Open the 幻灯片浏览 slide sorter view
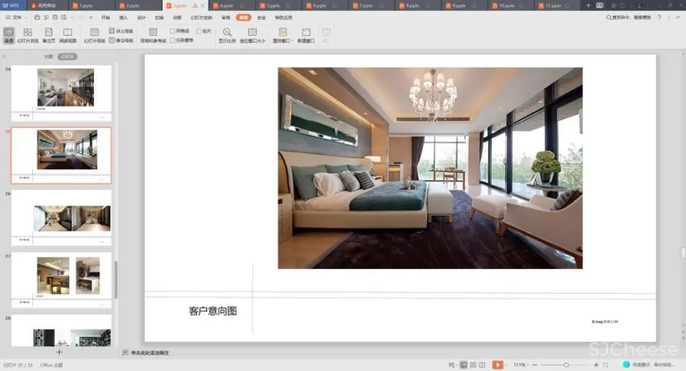This screenshot has width=686, height=371. [x=27, y=35]
